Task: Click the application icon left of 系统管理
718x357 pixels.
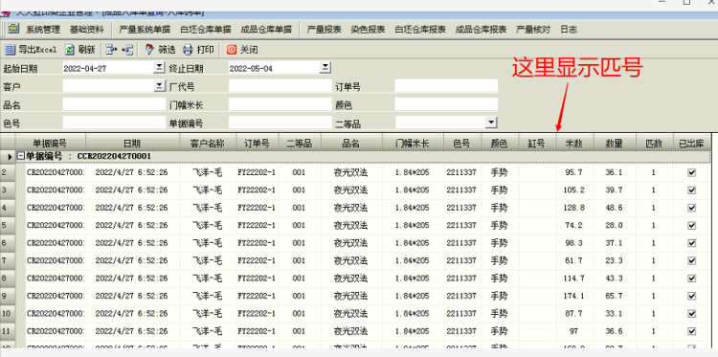Action: [13, 29]
